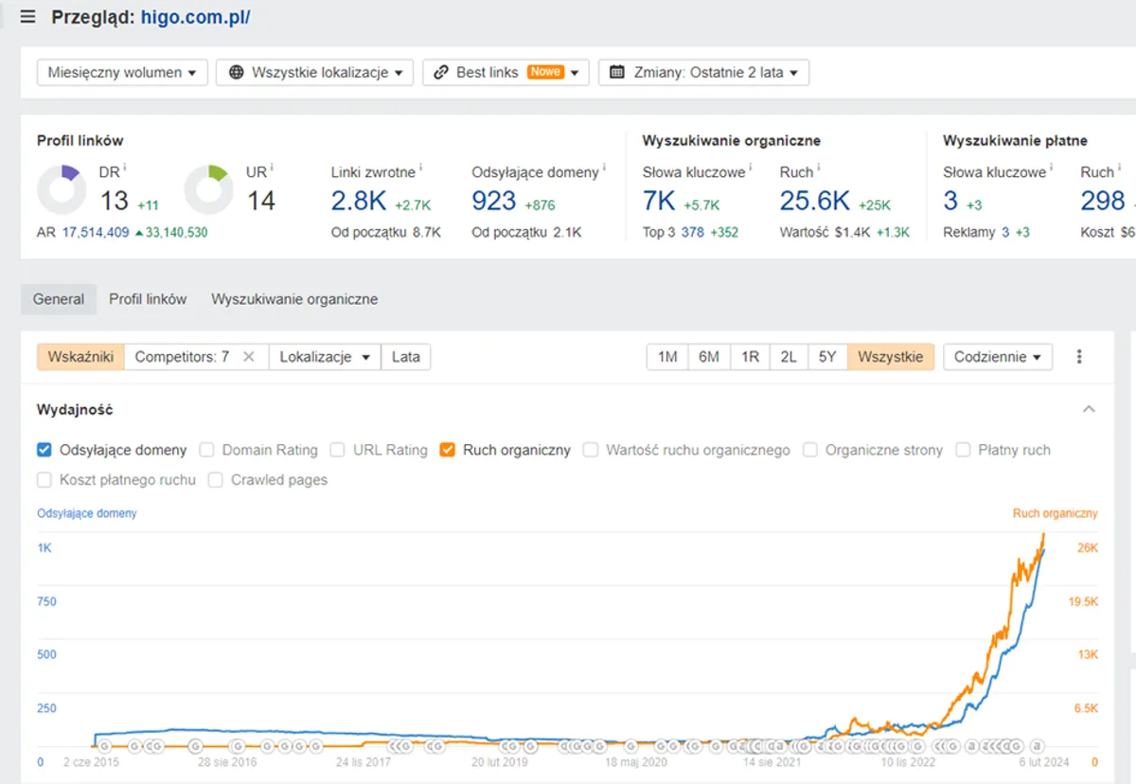Viewport: 1136px width, 784px height.
Task: Click Top 3 value 378
Action: [693, 232]
